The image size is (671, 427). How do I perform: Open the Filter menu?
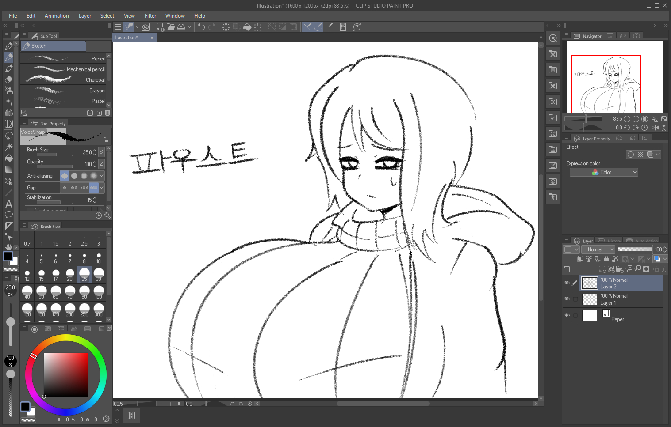coord(150,16)
